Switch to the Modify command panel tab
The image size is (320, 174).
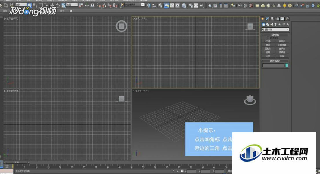pos(267,19)
